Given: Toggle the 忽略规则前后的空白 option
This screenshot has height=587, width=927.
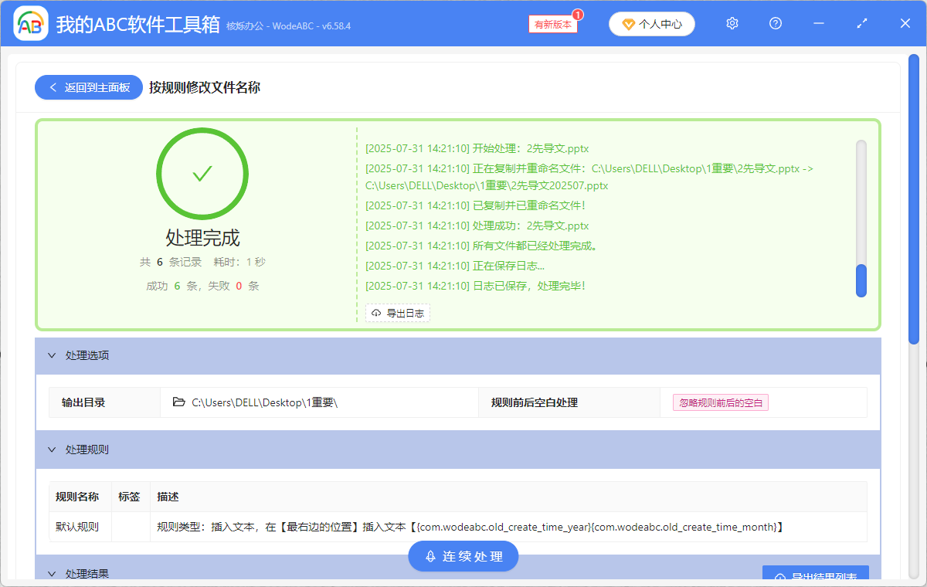Looking at the screenshot, I should point(720,402).
